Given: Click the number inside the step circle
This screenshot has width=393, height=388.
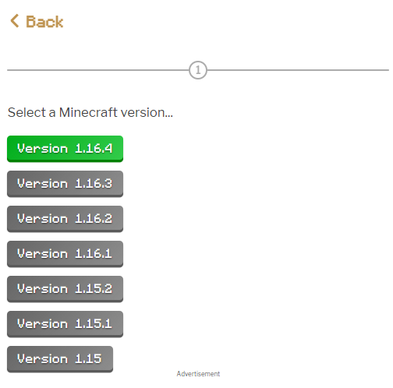Looking at the screenshot, I should point(198,70).
